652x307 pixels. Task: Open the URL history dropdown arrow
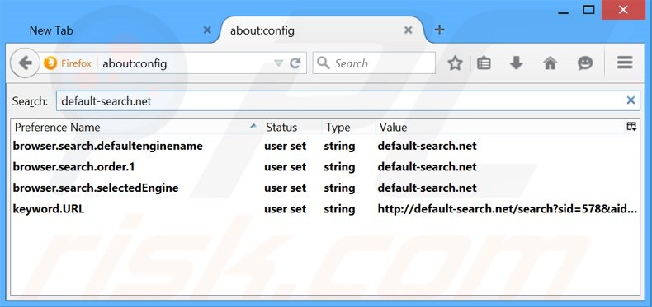(278, 63)
